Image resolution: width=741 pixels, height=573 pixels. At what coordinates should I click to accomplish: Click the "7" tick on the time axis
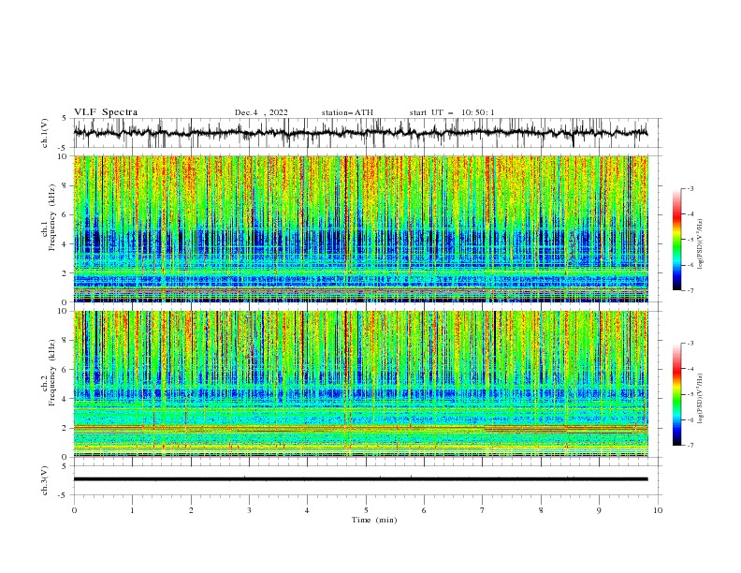pos(483,510)
